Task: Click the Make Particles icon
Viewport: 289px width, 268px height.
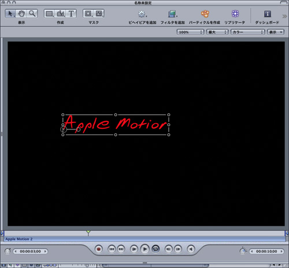Action: pyautogui.click(x=205, y=14)
